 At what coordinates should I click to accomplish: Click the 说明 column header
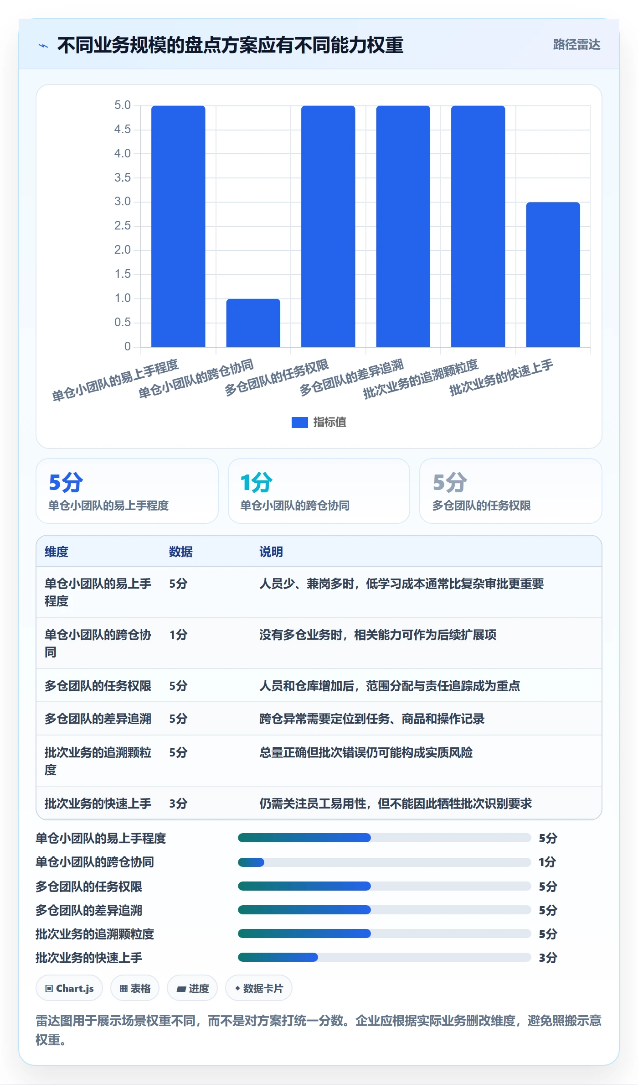click(271, 552)
